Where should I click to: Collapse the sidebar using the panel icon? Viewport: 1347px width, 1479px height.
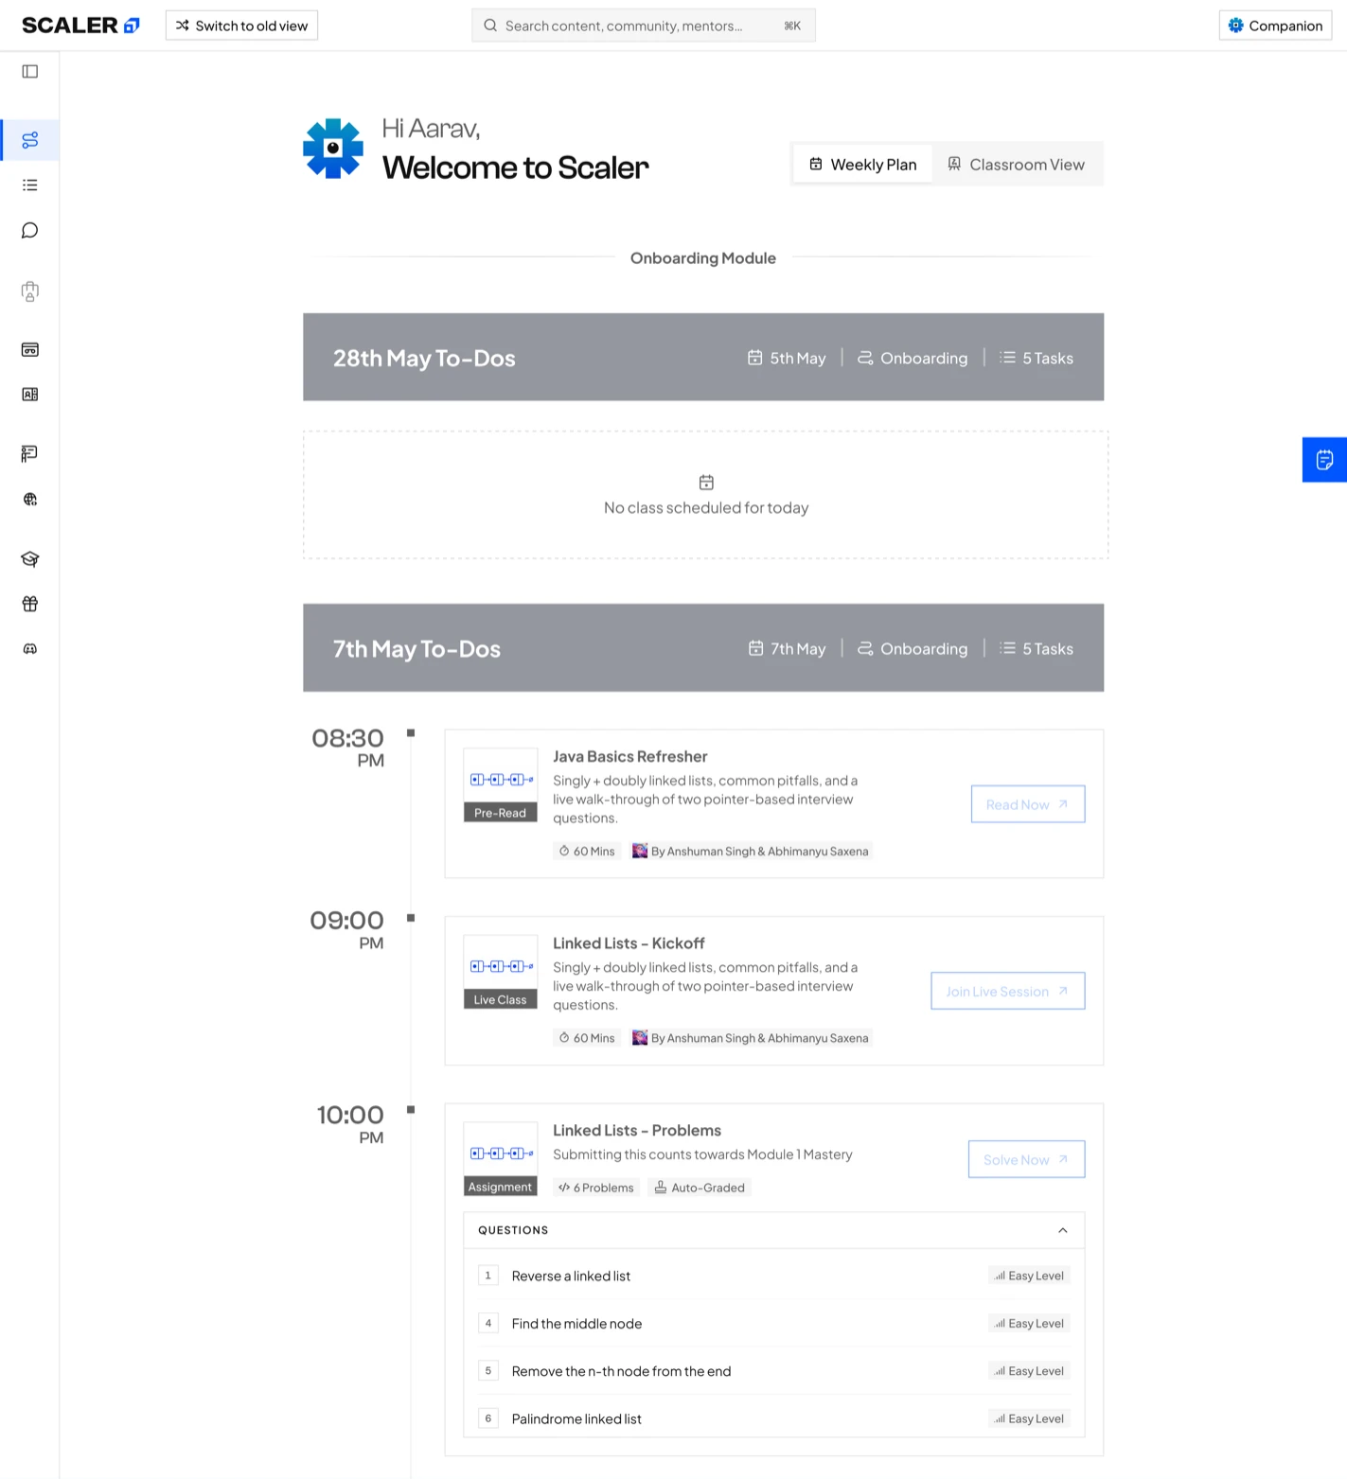pos(30,72)
